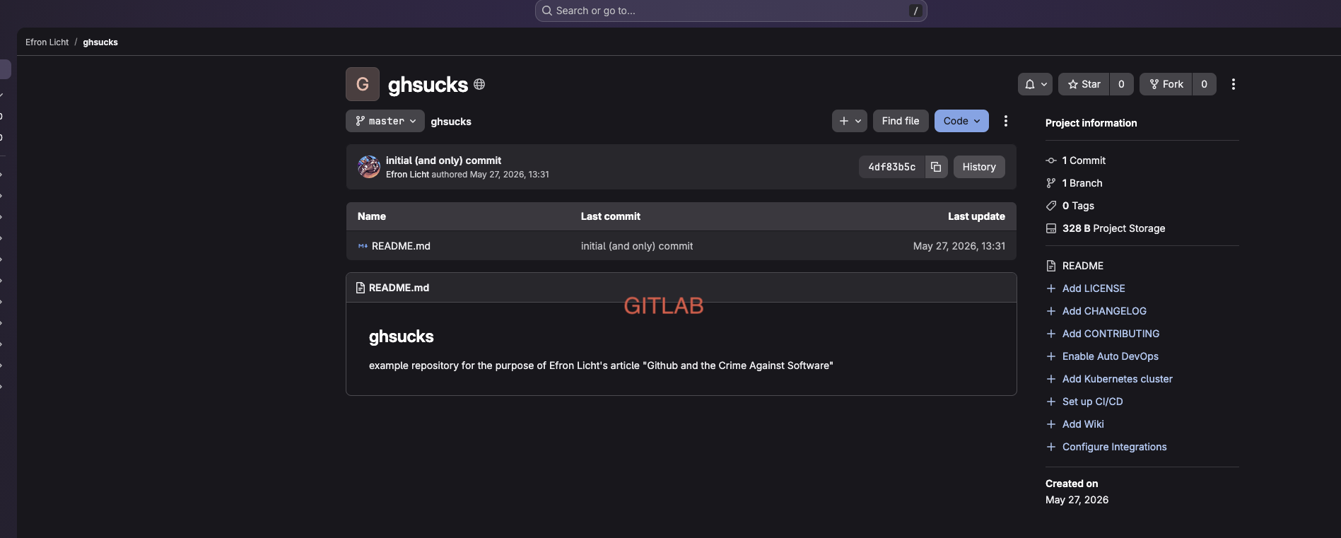This screenshot has width=1341, height=538.
Task: Open the notification bell dropdown
Action: [x=1036, y=84]
